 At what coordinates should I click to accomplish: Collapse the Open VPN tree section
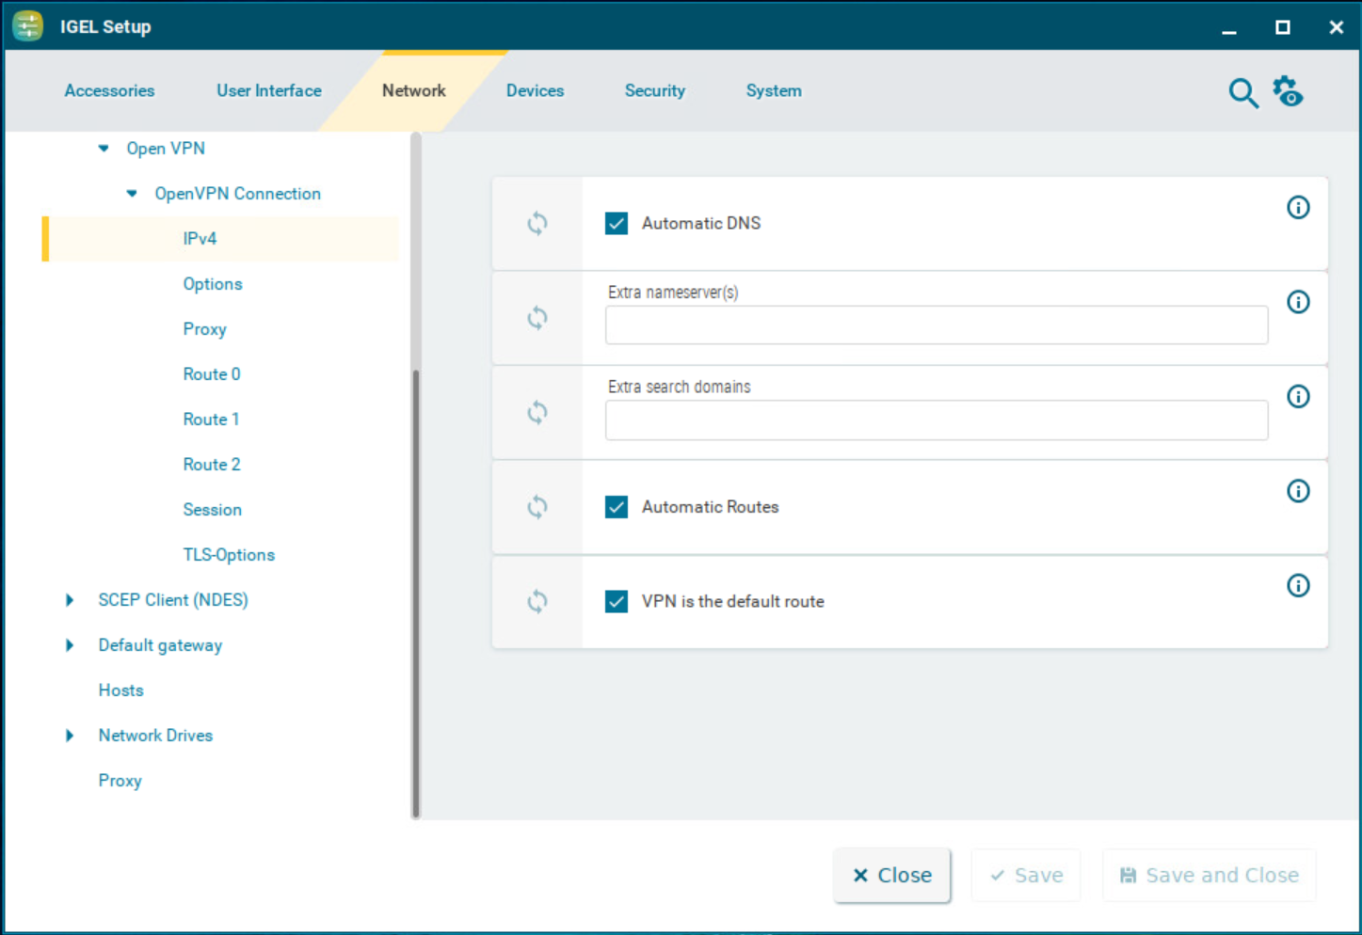point(103,148)
